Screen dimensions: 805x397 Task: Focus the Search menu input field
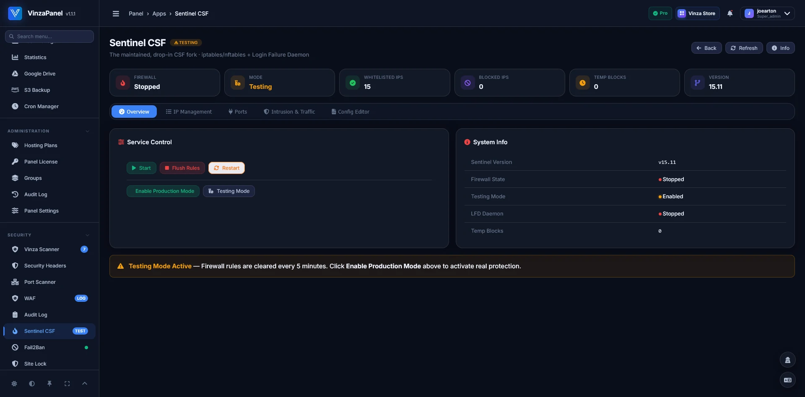tap(49, 36)
